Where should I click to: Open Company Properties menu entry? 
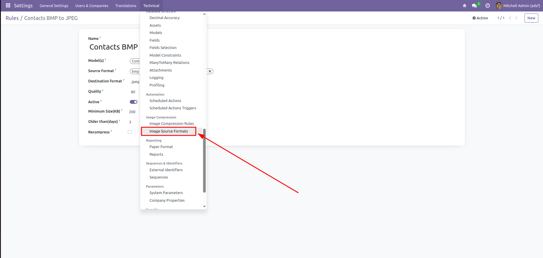[x=167, y=200]
